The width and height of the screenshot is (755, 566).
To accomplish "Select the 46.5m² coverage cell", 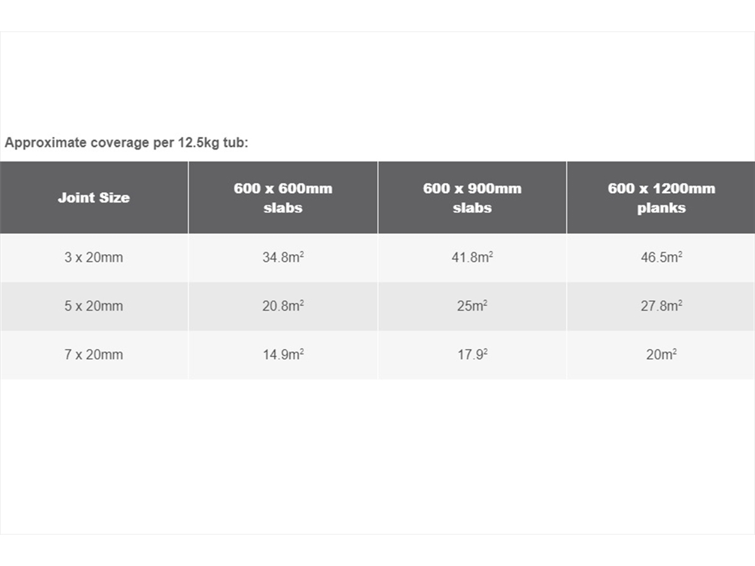I will pos(661,258).
